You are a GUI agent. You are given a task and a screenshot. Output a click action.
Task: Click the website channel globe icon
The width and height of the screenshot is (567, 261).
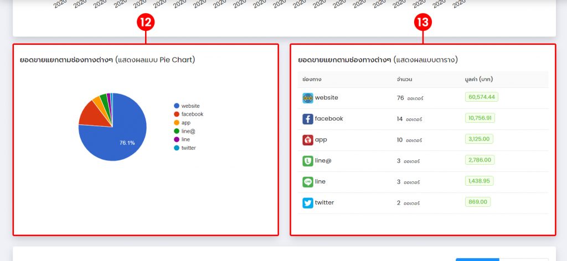coord(308,98)
